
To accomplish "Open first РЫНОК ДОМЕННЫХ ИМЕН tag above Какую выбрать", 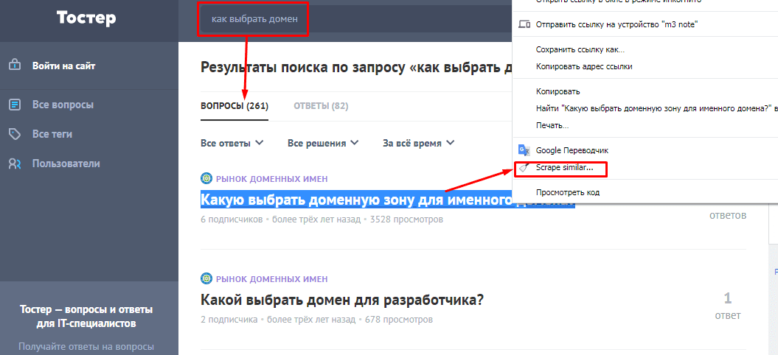I will pos(272,179).
